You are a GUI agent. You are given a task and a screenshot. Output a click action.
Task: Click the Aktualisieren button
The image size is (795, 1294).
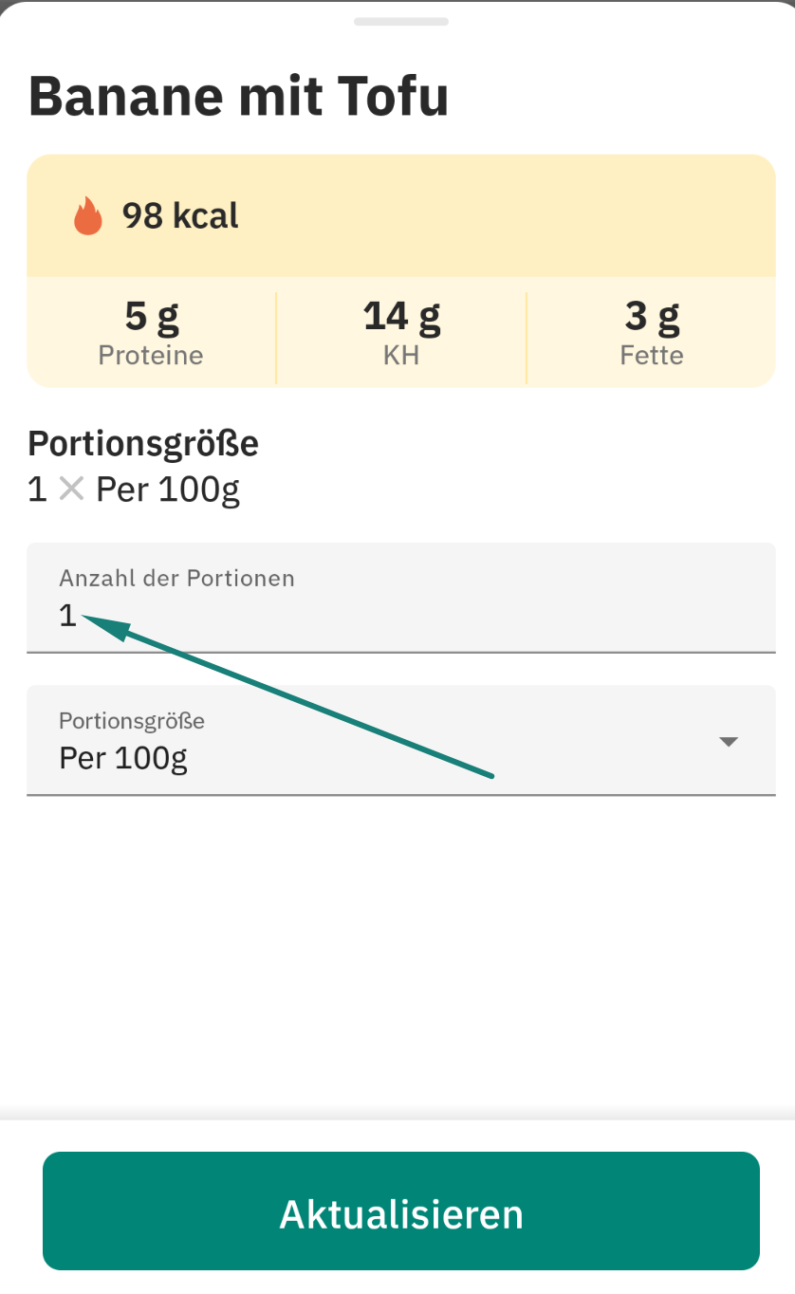tap(401, 1211)
